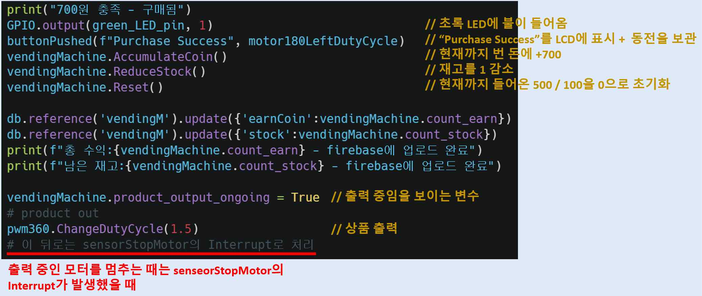702x296 pixels.
Task: Click the '초록 LED에 불이 들어옴' annotation
Action: 496,23
